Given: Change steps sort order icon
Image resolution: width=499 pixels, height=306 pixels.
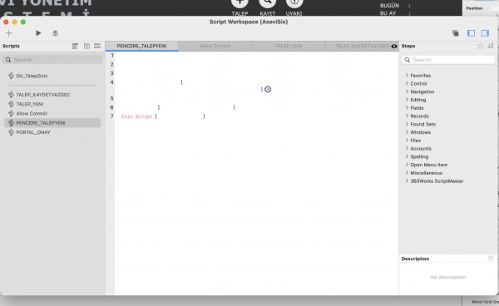Looking at the screenshot, I should click(x=491, y=46).
